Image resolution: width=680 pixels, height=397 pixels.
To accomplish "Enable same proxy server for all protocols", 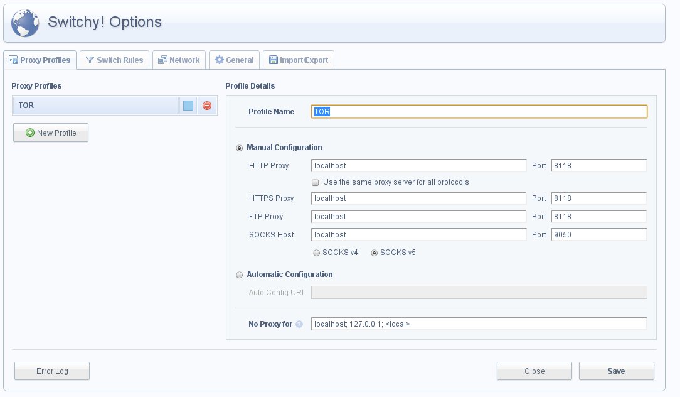I will click(316, 182).
